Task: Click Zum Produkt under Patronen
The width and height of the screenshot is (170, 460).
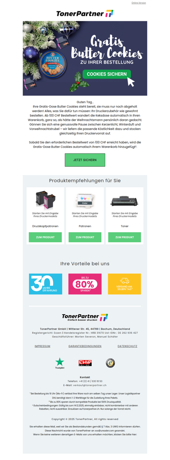Action: point(85,237)
